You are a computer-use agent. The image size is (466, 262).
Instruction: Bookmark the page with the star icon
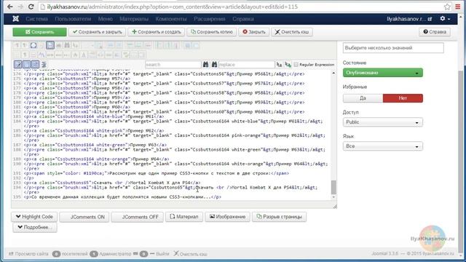[x=447, y=7]
